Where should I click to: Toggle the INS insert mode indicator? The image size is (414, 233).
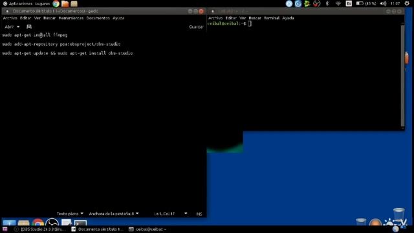[199, 214]
